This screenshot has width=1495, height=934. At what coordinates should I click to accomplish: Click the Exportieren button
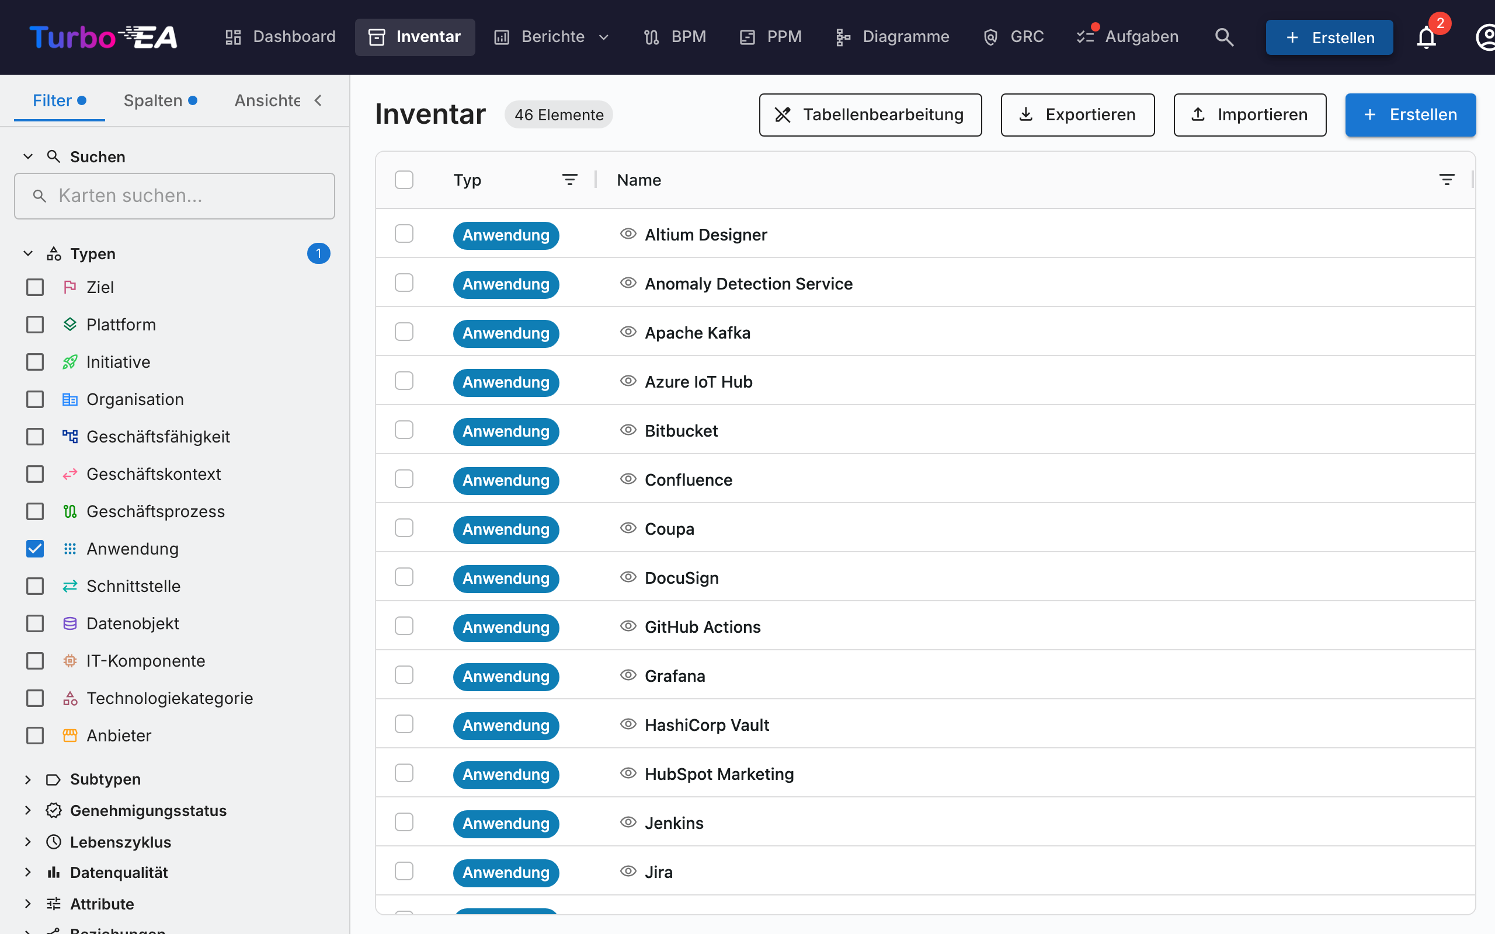pos(1077,115)
